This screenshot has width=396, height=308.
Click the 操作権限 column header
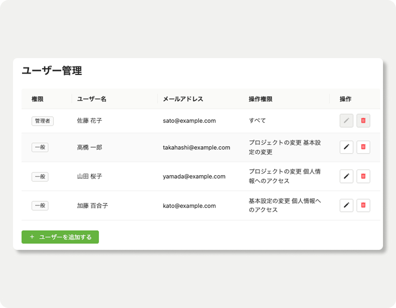pos(261,99)
